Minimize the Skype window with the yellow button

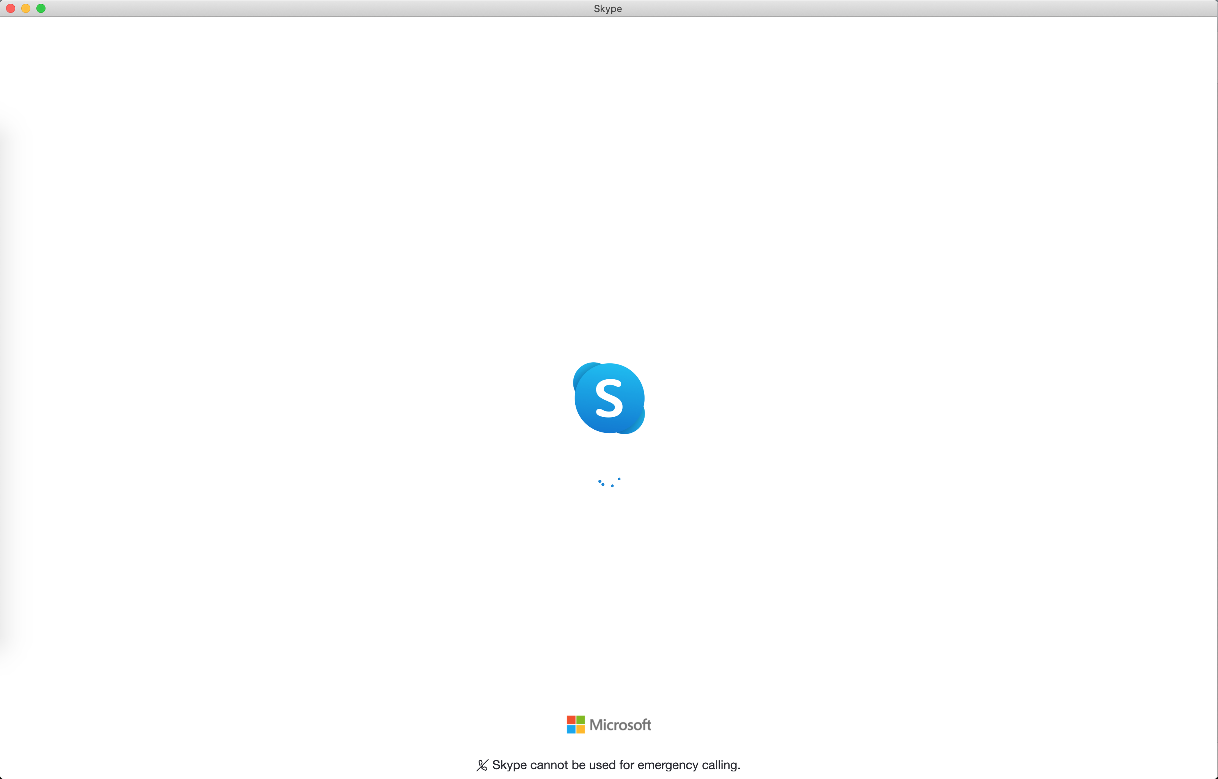pos(26,9)
